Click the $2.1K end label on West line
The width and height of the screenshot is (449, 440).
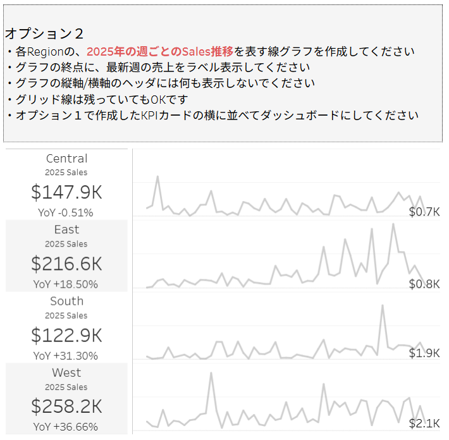pos(424,424)
